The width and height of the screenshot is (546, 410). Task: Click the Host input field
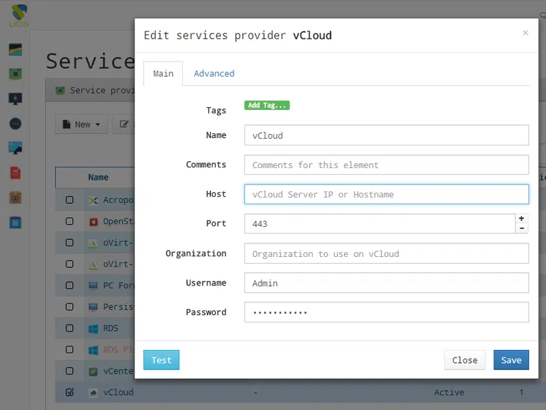386,194
